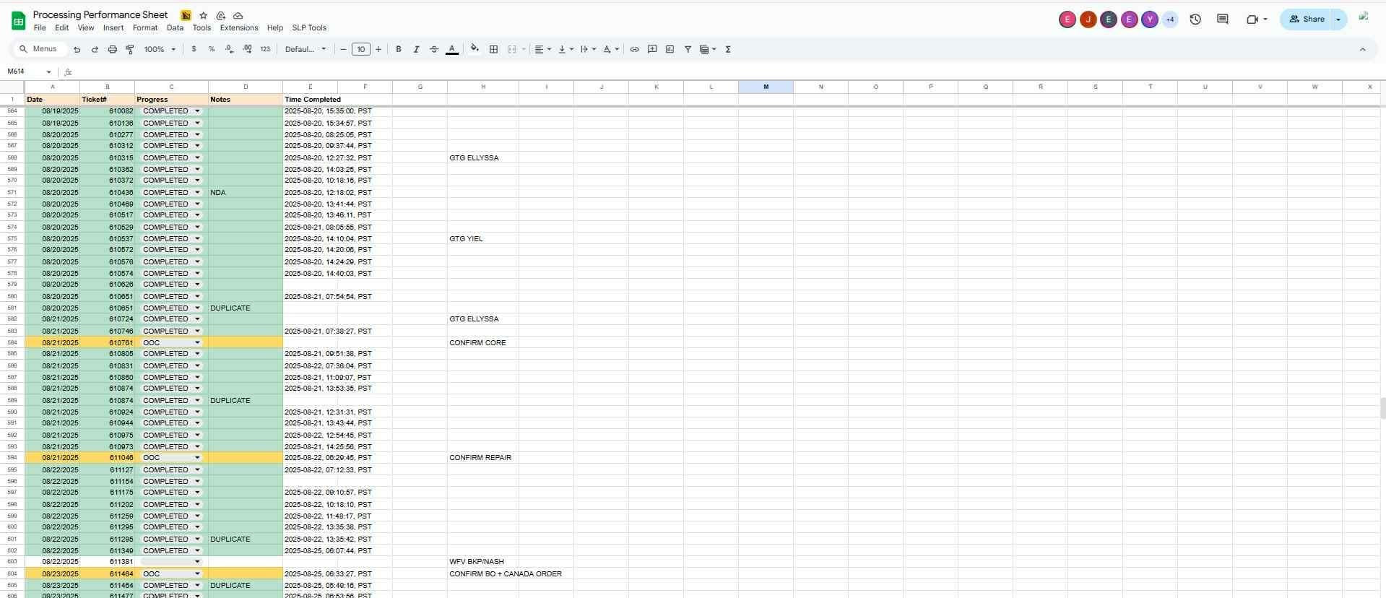Viewport: 1386px width, 598px height.
Task: Decrease font size
Action: coord(343,49)
